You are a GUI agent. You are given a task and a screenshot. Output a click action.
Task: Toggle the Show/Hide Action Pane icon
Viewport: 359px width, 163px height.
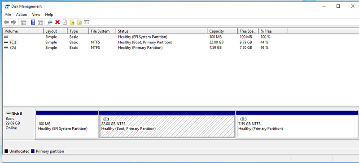click(40, 22)
